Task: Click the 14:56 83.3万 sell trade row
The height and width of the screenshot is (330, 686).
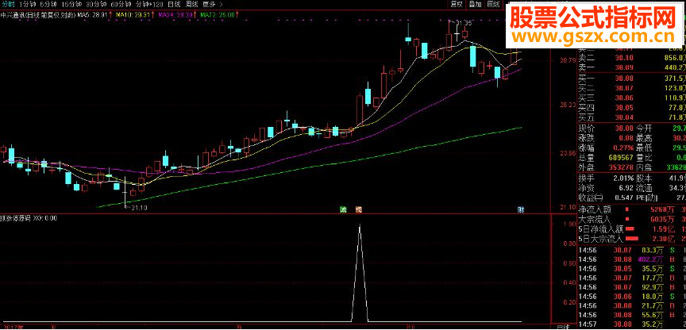Action: (x=632, y=250)
